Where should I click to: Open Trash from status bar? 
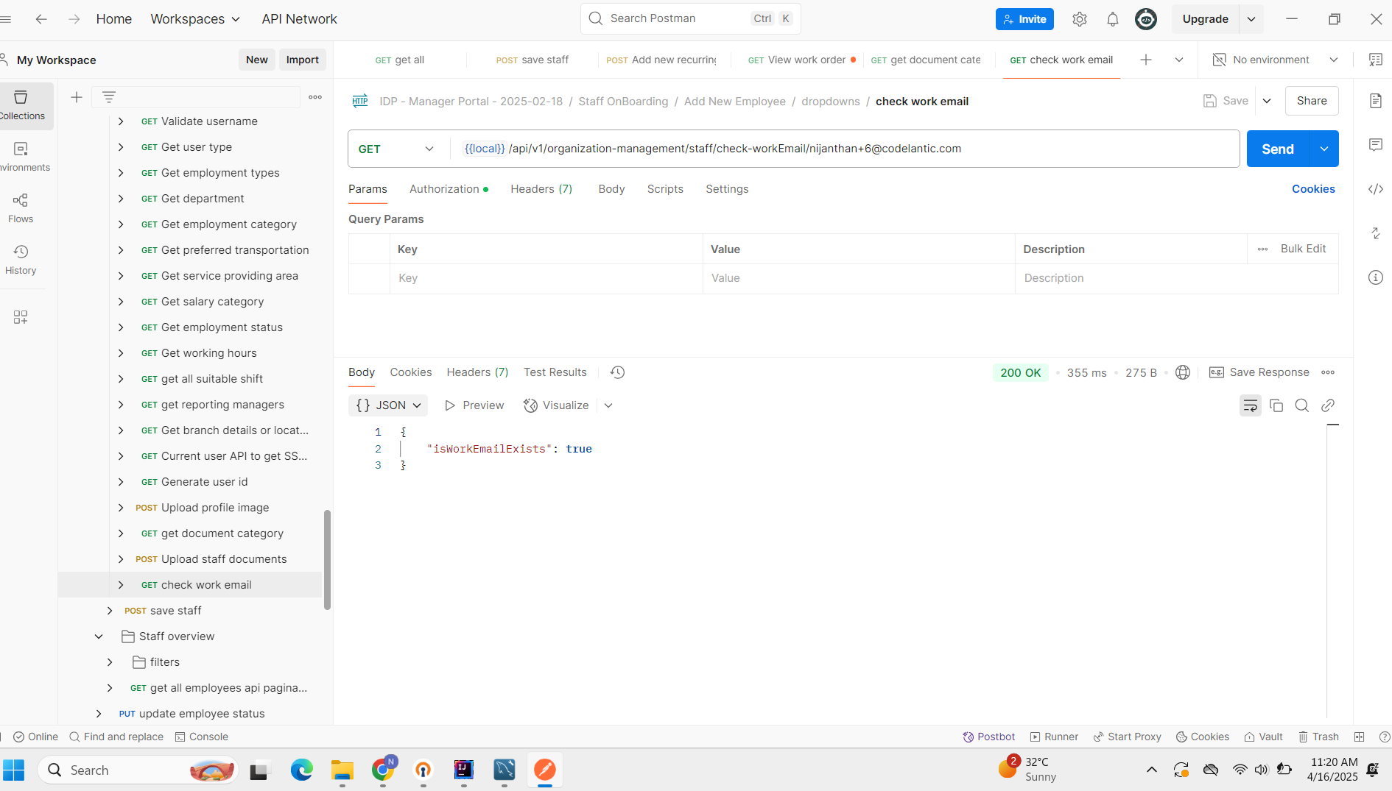[1318, 737]
